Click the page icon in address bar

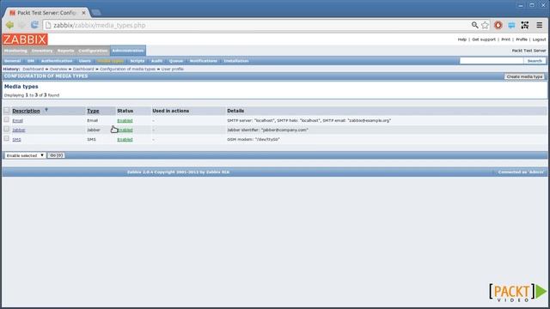(48, 25)
